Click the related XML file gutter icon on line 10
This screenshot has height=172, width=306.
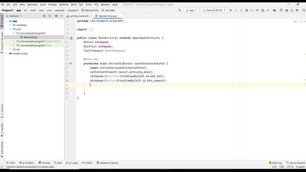(71, 38)
